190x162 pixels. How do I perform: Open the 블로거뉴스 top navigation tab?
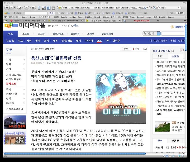tap(58, 34)
